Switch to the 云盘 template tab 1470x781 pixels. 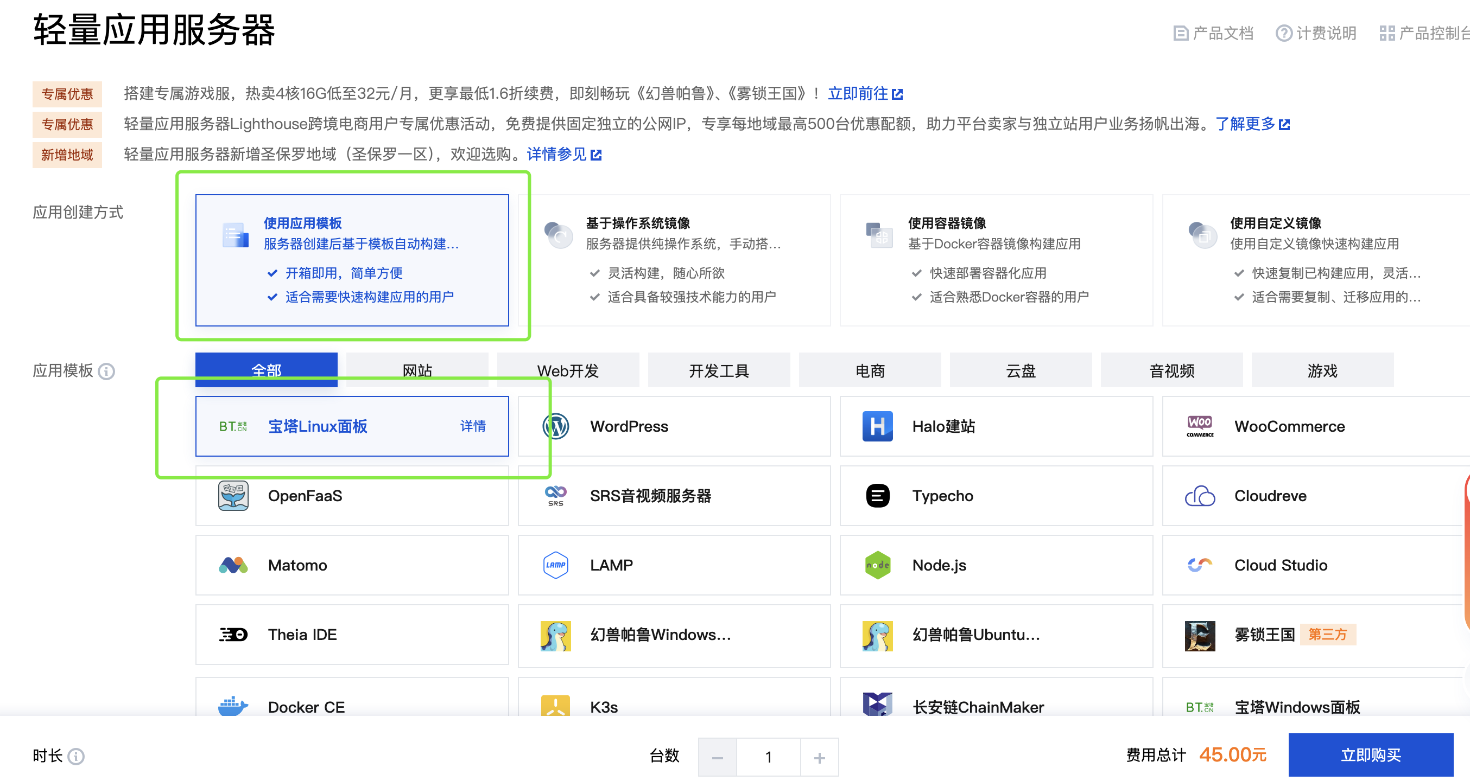point(1021,370)
